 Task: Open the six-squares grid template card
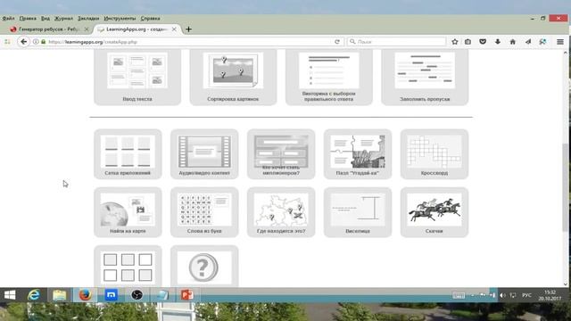(x=128, y=267)
